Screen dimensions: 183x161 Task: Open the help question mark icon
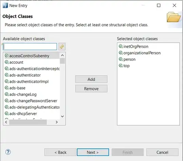(8, 152)
